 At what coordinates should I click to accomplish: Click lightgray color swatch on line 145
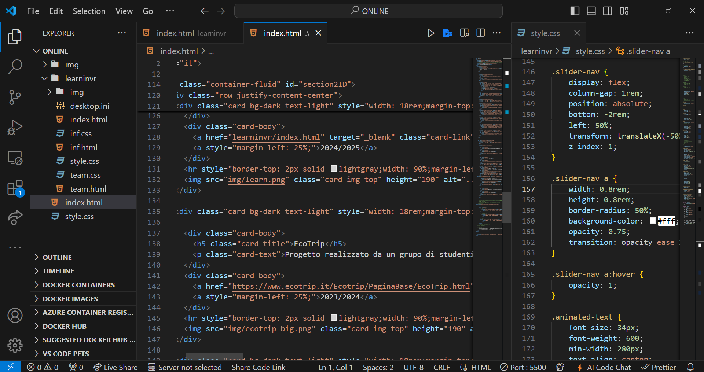[334, 317]
